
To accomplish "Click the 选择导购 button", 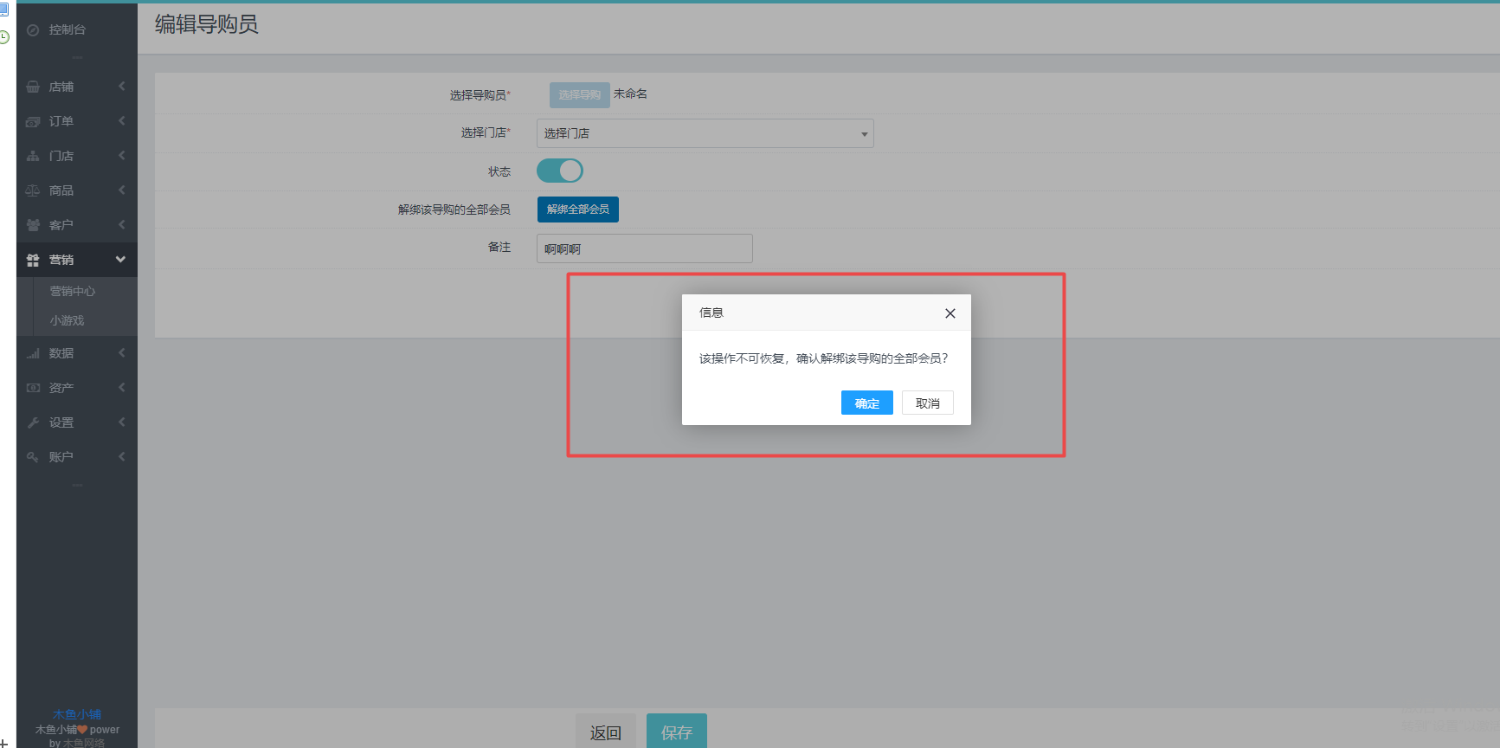I will [x=580, y=95].
